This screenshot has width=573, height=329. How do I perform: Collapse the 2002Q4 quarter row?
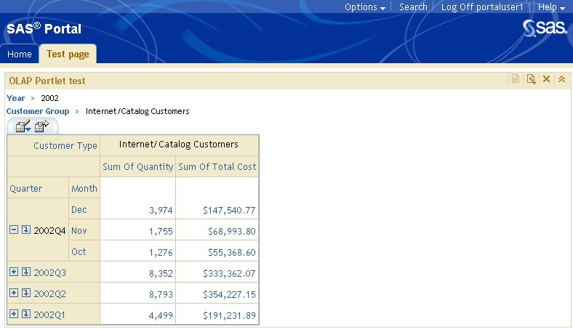(14, 230)
